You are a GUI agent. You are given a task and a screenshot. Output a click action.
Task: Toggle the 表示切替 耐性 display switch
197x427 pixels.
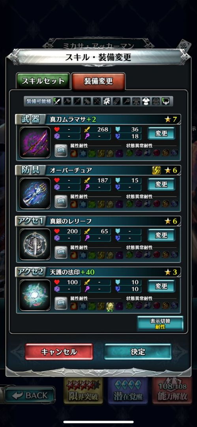[x=160, y=323]
